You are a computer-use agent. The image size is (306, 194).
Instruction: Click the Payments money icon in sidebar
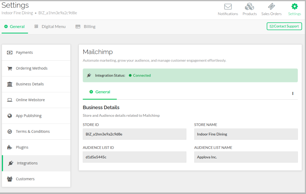[10, 52]
